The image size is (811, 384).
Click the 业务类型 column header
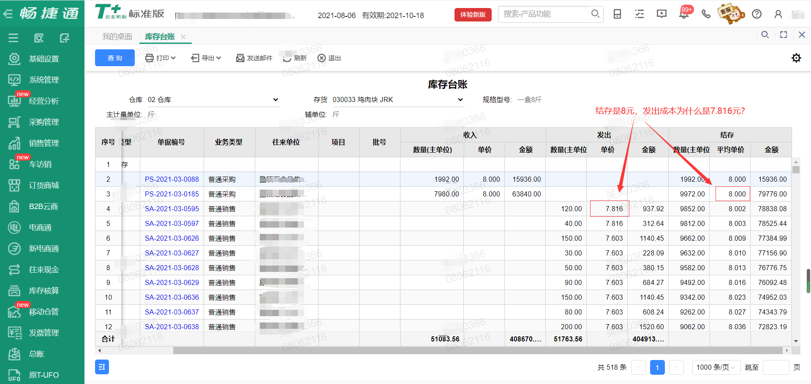pyautogui.click(x=229, y=142)
